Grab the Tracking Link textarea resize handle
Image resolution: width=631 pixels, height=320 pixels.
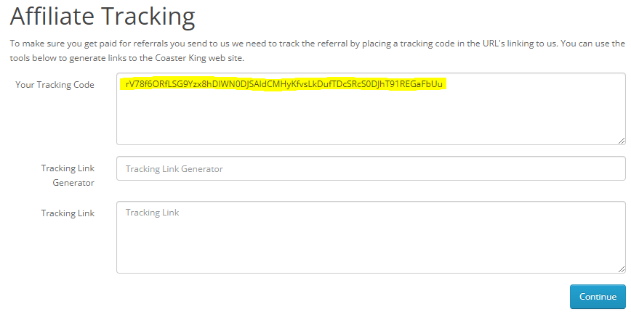tap(622, 269)
